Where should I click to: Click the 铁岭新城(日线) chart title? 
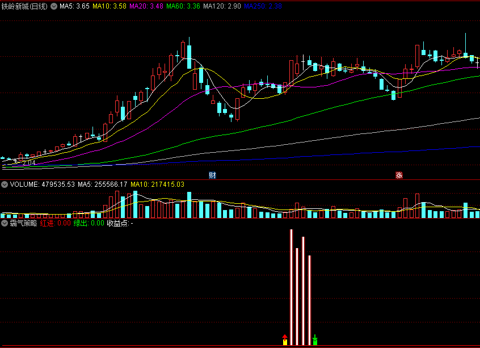click(x=24, y=6)
